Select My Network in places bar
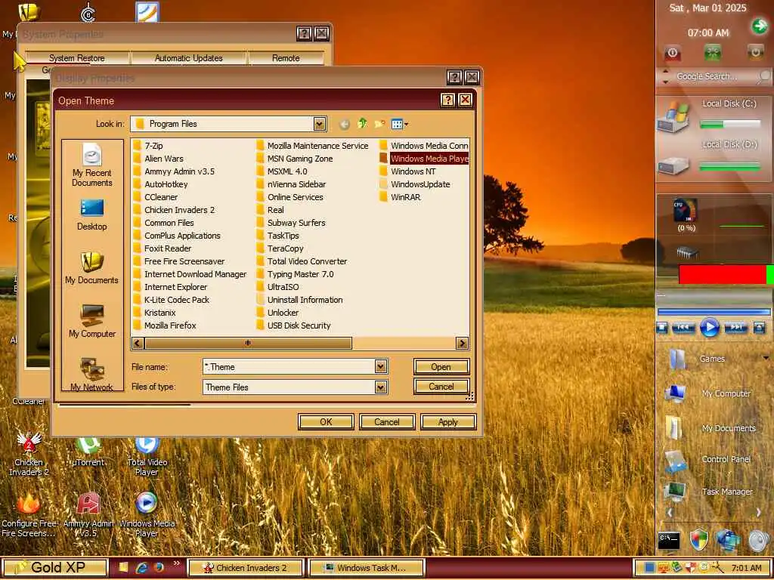The width and height of the screenshot is (774, 580). 91,375
